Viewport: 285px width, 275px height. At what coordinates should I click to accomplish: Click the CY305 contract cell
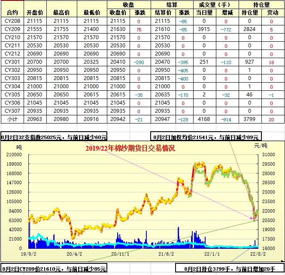12,95
